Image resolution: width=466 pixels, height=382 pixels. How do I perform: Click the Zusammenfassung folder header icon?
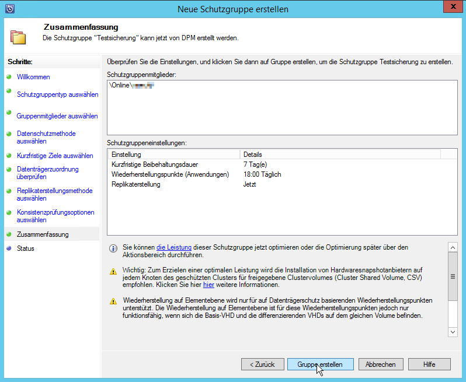[x=18, y=36]
